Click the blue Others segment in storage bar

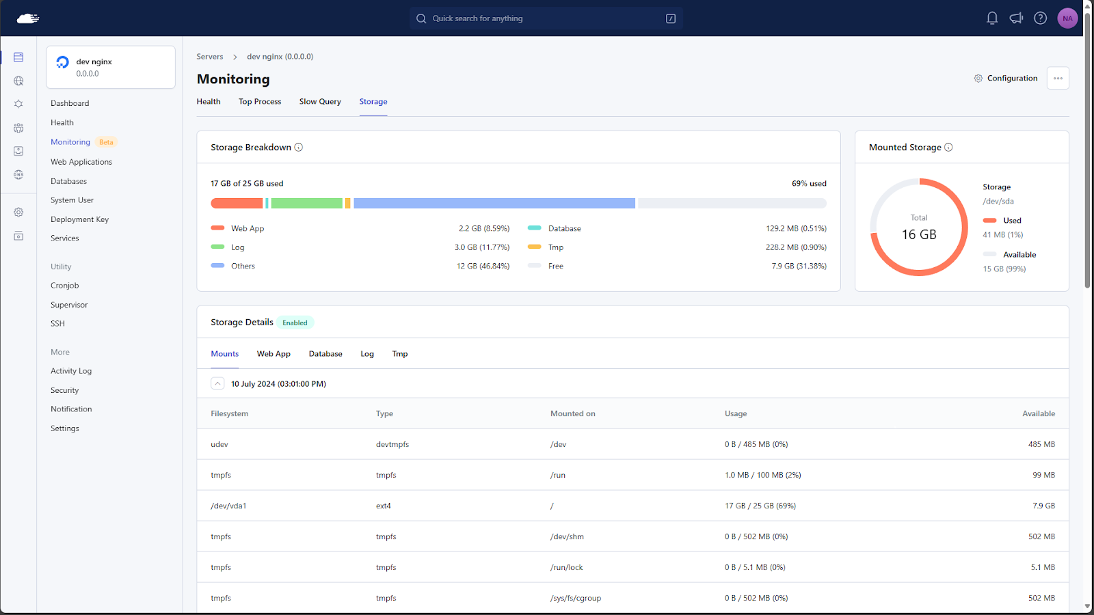click(x=494, y=204)
